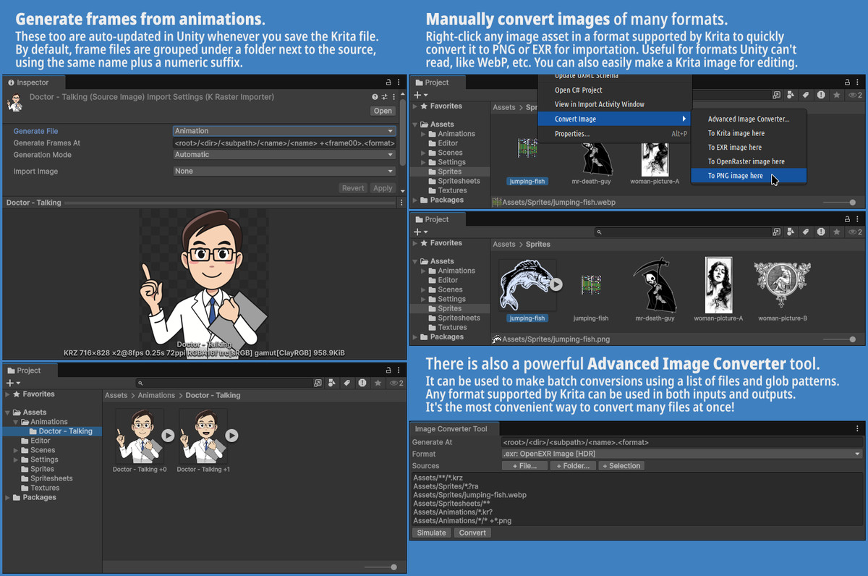Select "Advanced Image Converter..." menu entry
The height and width of the screenshot is (576, 868).
click(x=748, y=119)
